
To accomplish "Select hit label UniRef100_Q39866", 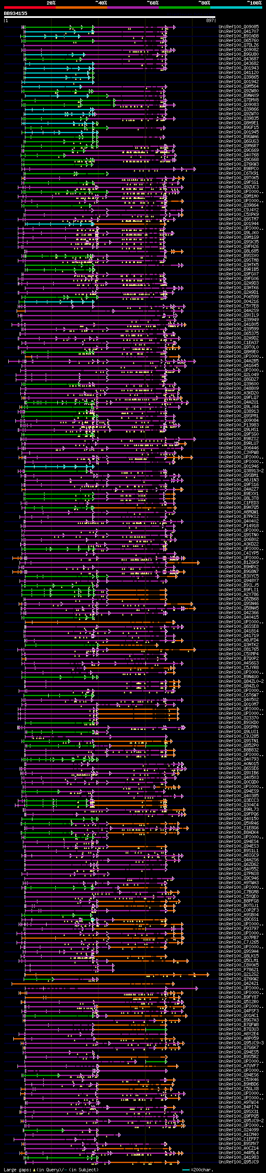I will click(x=239, y=109).
